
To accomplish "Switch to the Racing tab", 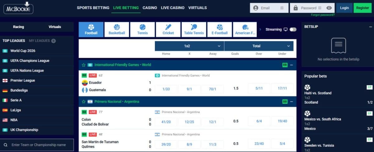I will coord(18,27).
